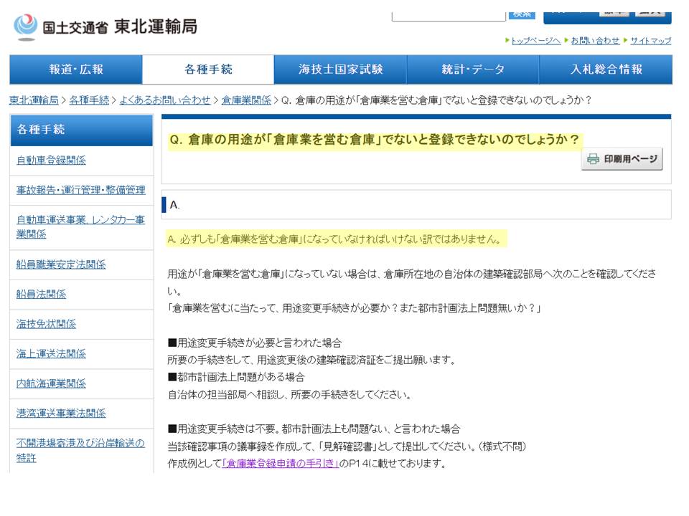
Task: Select the 各種手続 navigation tab
Action: click(x=208, y=70)
